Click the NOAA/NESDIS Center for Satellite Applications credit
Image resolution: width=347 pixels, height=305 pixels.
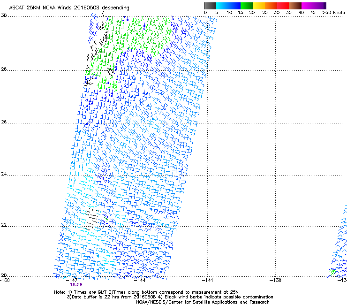click(x=203, y=302)
